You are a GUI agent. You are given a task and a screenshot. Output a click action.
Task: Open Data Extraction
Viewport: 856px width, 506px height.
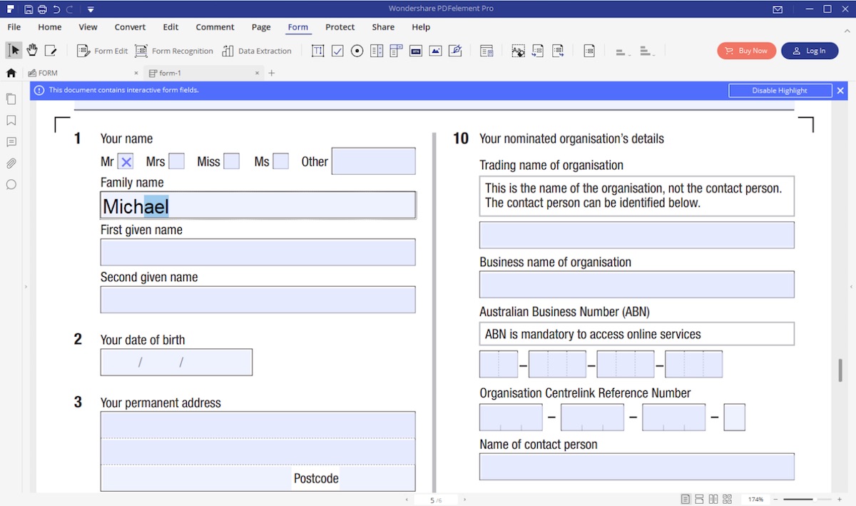click(x=257, y=51)
